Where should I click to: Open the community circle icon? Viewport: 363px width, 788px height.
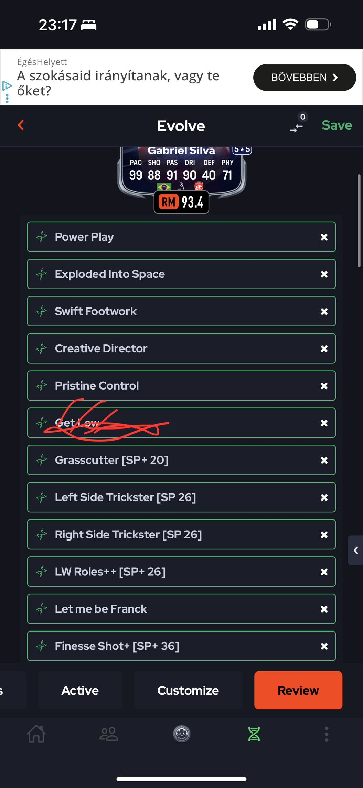point(182,734)
